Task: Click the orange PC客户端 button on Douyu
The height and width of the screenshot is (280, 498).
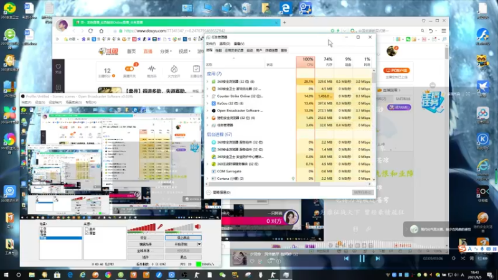Action: tap(397, 70)
